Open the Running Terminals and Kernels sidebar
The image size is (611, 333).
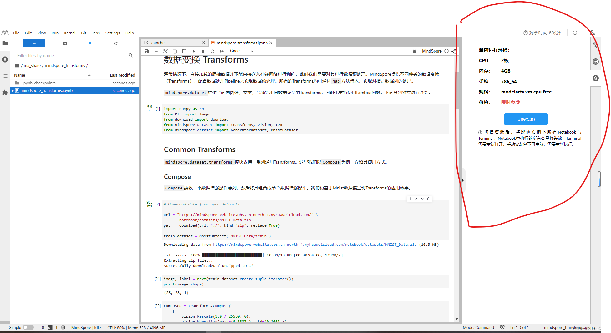coord(5,59)
